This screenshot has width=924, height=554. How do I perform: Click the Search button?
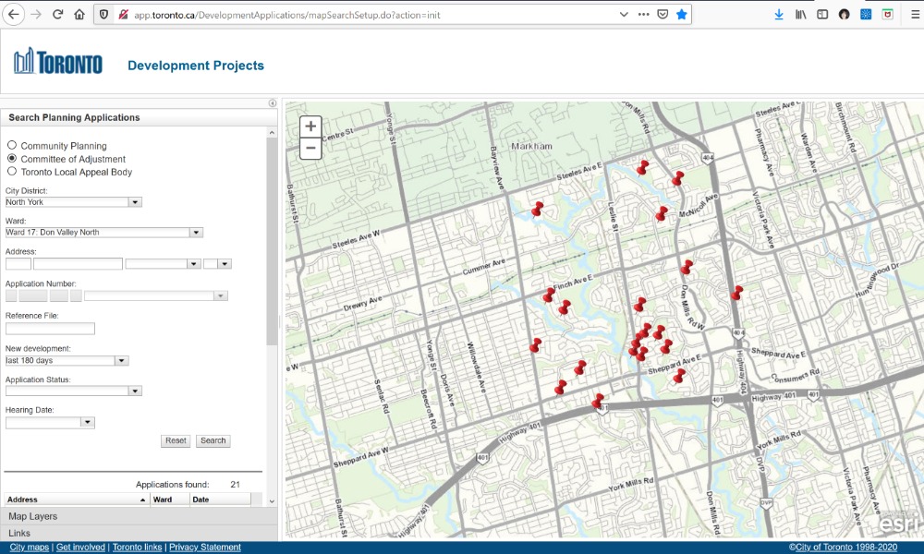pyautogui.click(x=213, y=440)
